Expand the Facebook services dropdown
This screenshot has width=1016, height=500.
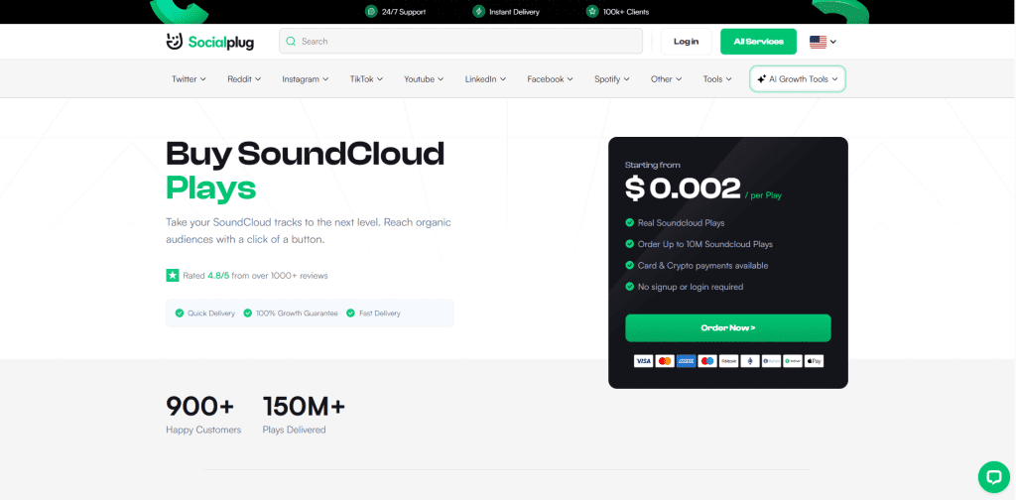tap(550, 79)
